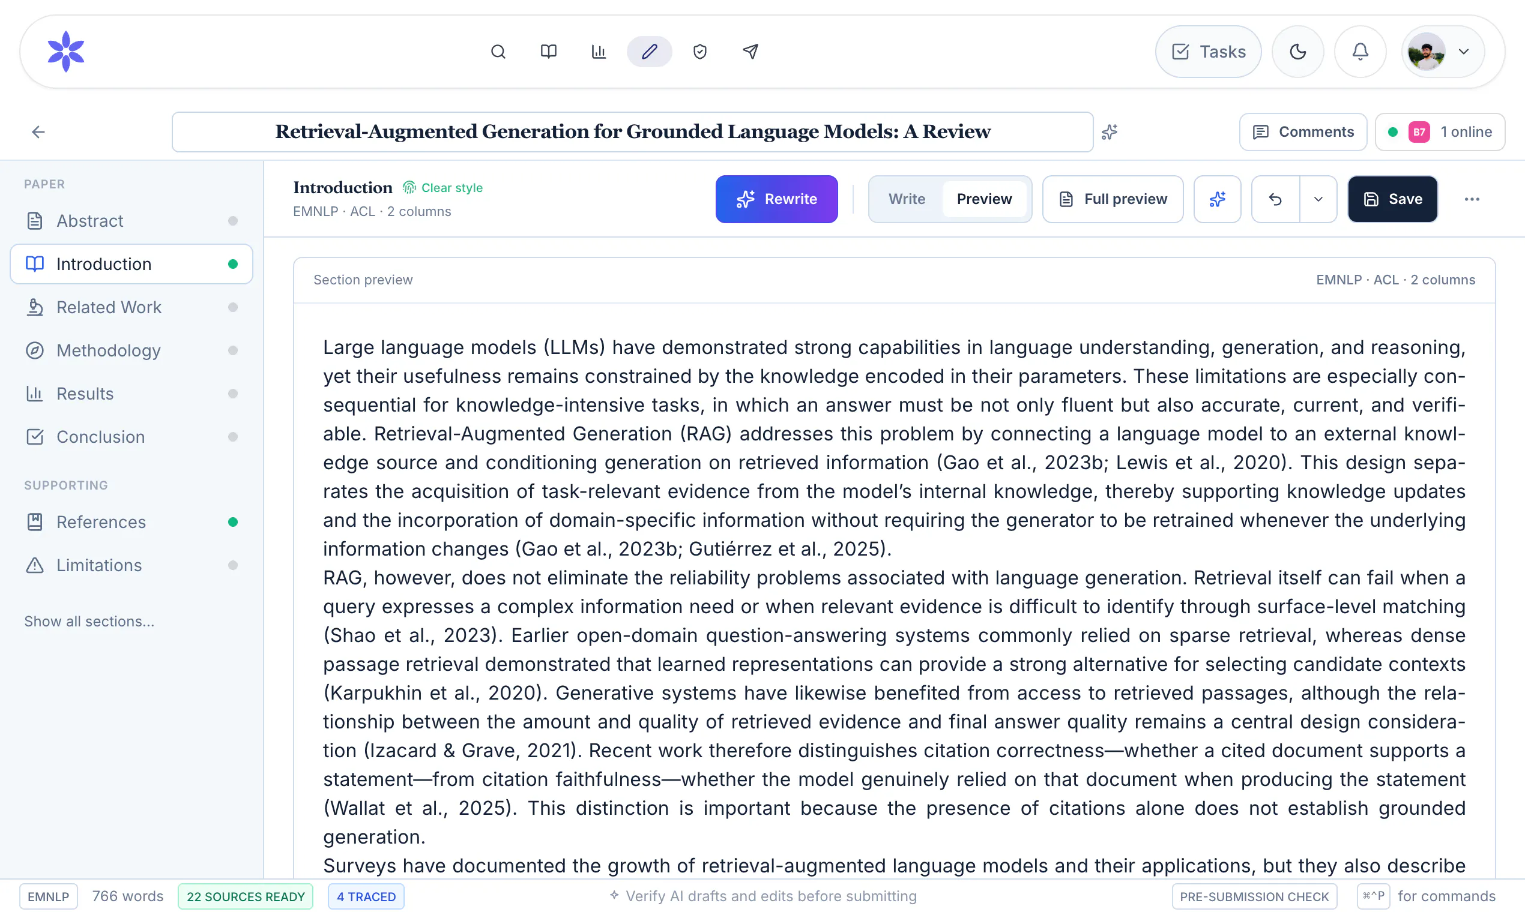Click the purple flower app logo

[66, 52]
